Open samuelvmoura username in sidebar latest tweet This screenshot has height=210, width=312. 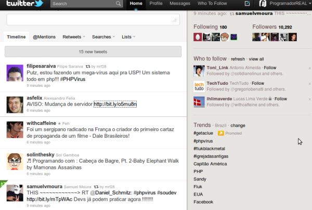click(254, 14)
